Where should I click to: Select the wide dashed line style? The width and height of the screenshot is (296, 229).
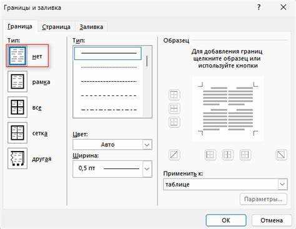tap(108, 95)
